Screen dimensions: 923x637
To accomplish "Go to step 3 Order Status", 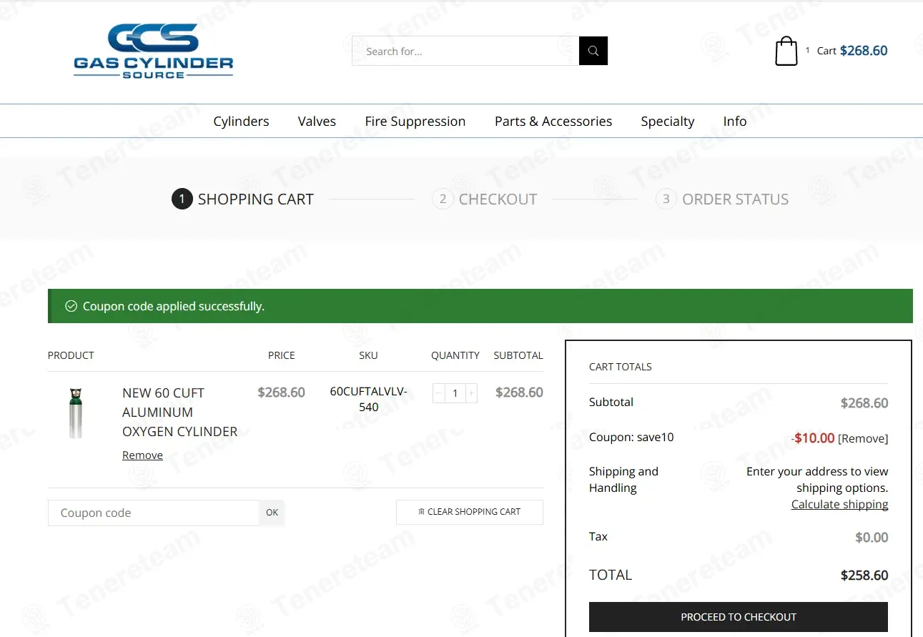I will pyautogui.click(x=722, y=199).
